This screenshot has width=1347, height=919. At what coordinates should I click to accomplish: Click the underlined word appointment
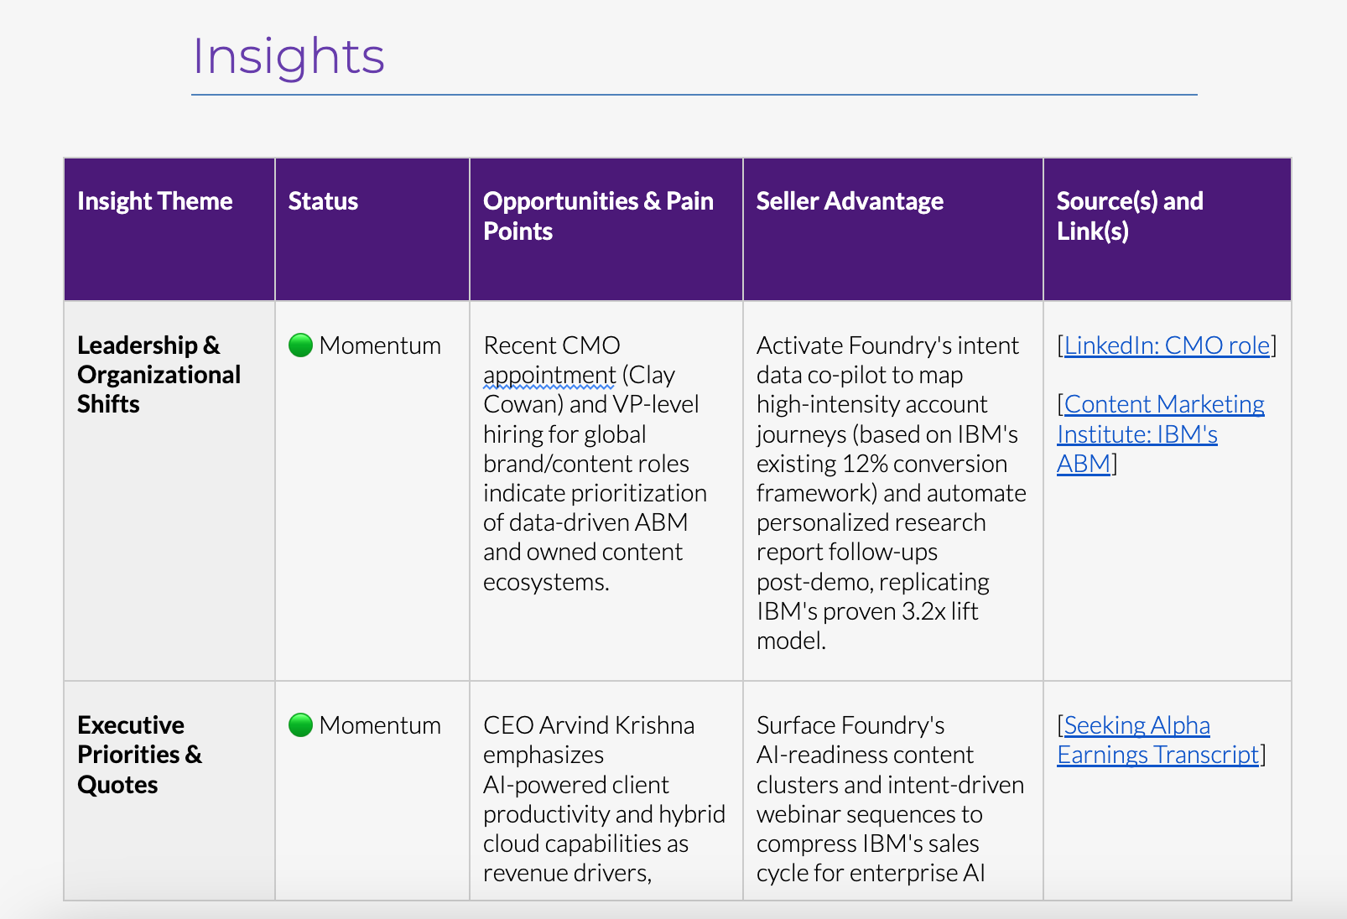549,375
